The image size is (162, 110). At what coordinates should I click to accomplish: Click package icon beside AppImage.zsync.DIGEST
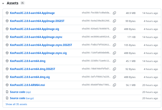(7, 45)
